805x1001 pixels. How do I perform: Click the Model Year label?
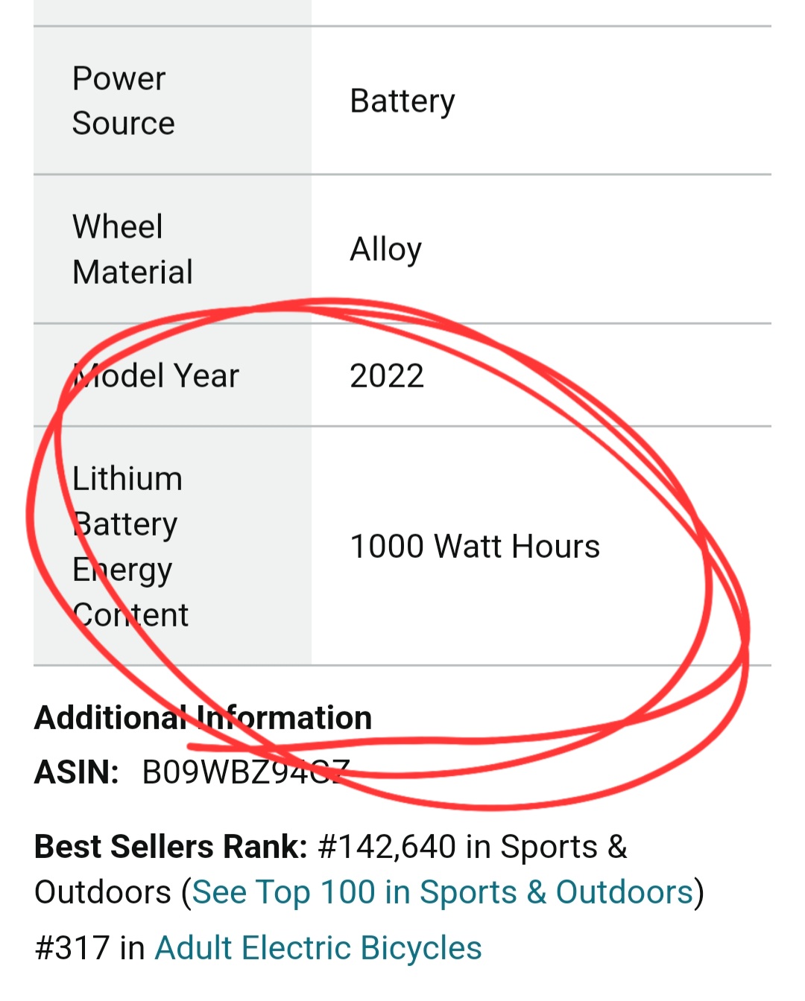coord(156,375)
